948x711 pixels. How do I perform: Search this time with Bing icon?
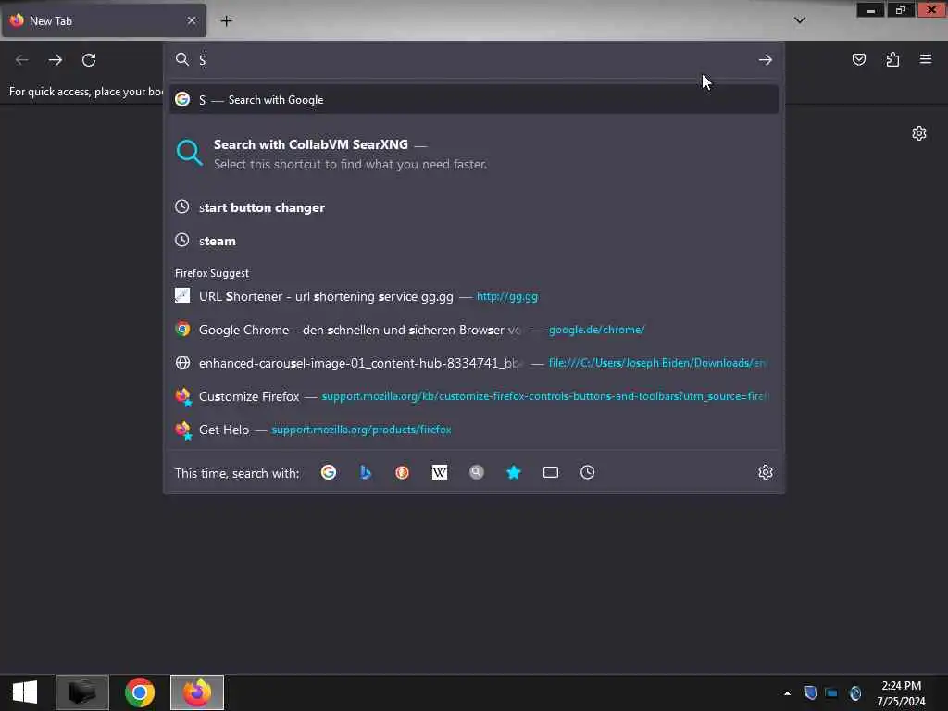click(365, 472)
